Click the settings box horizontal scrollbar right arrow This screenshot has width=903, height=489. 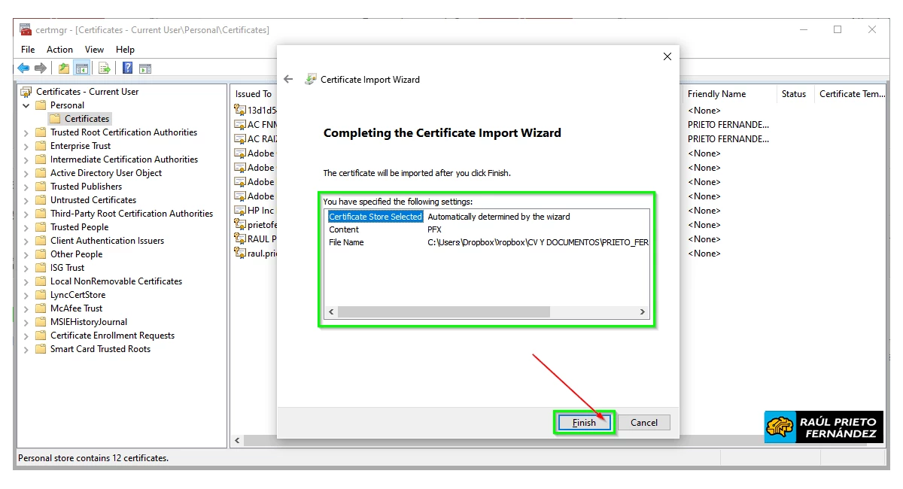click(x=641, y=311)
